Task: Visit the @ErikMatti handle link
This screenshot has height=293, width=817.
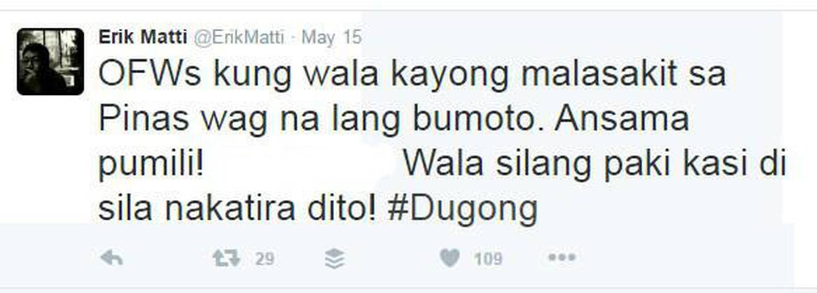Action: click(x=239, y=38)
